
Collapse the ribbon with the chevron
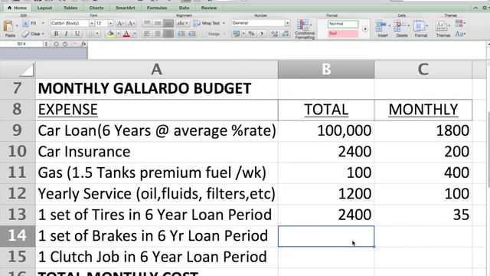tap(475, 8)
